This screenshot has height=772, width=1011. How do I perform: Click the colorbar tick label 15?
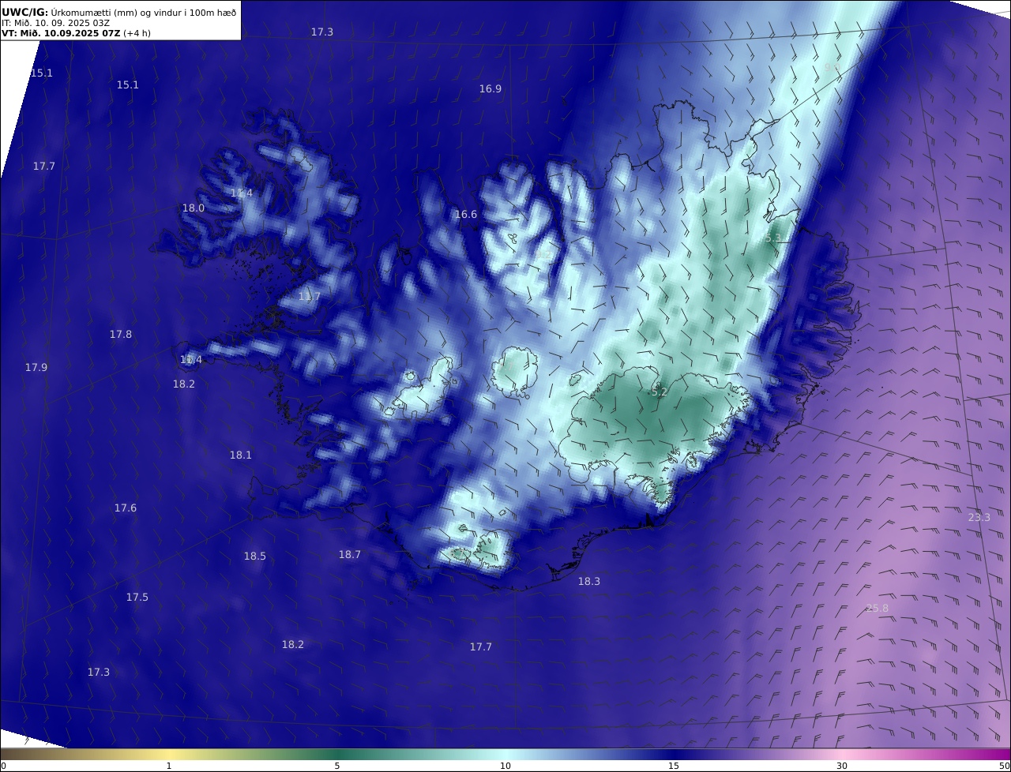pos(674,766)
